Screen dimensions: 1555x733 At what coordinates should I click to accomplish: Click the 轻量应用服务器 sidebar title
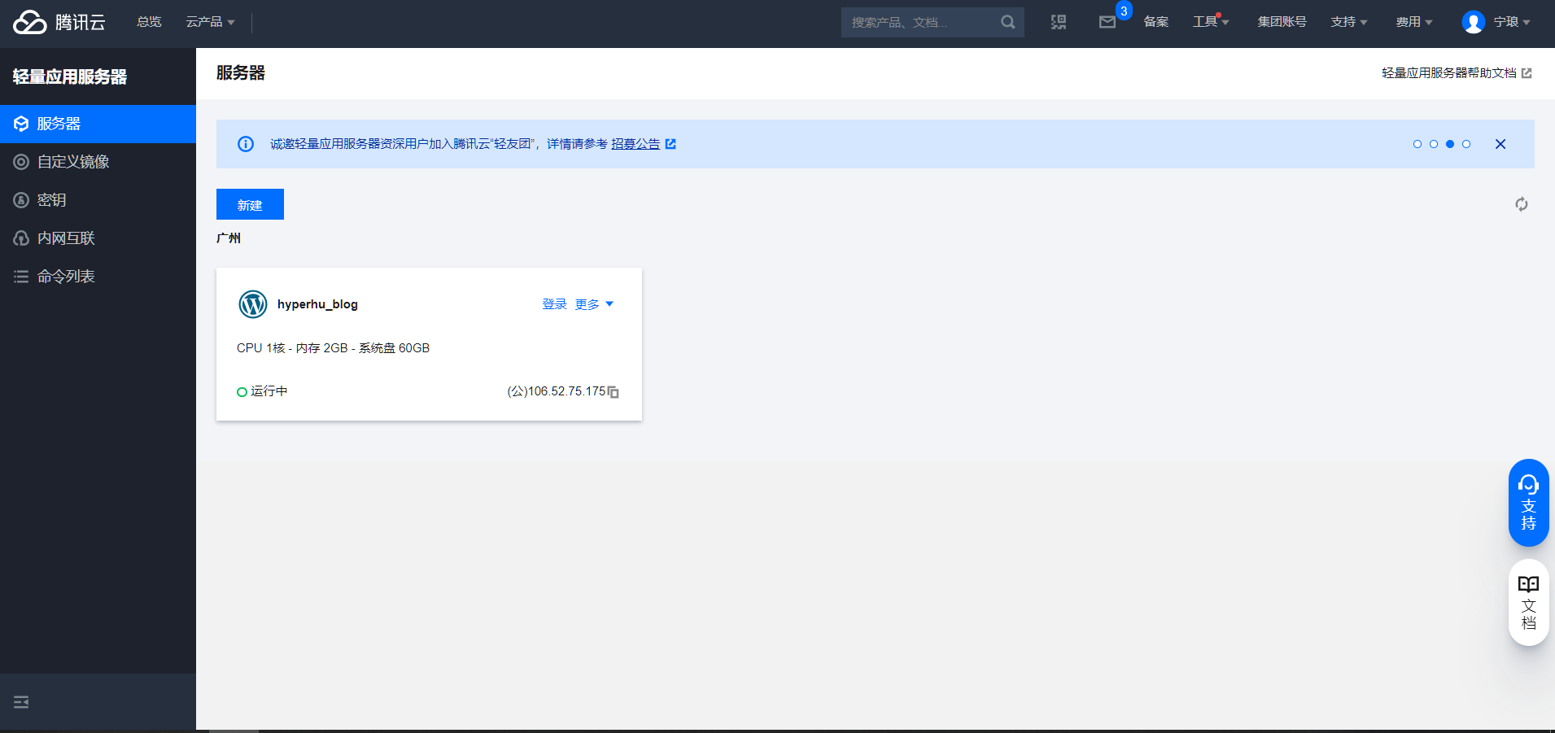(70, 76)
